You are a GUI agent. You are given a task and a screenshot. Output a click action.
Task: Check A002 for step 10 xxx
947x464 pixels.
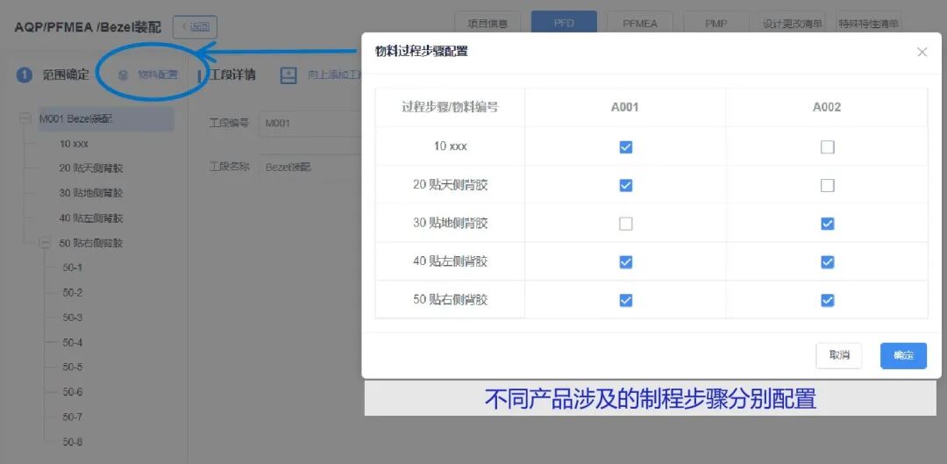point(828,146)
